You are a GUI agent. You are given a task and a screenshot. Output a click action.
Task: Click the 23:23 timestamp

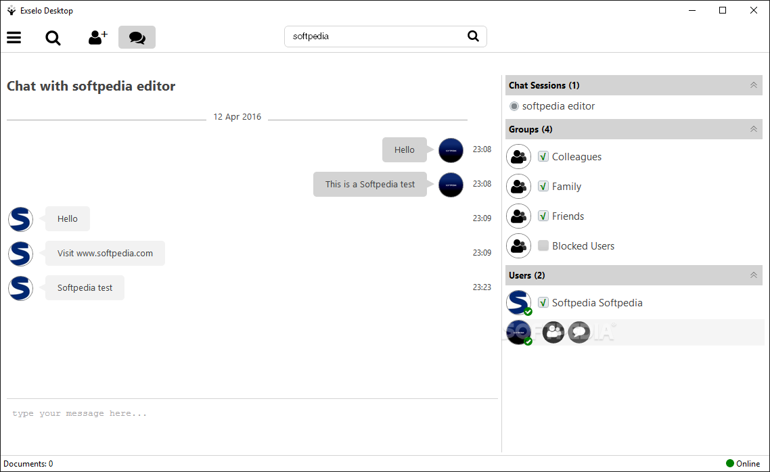point(482,287)
